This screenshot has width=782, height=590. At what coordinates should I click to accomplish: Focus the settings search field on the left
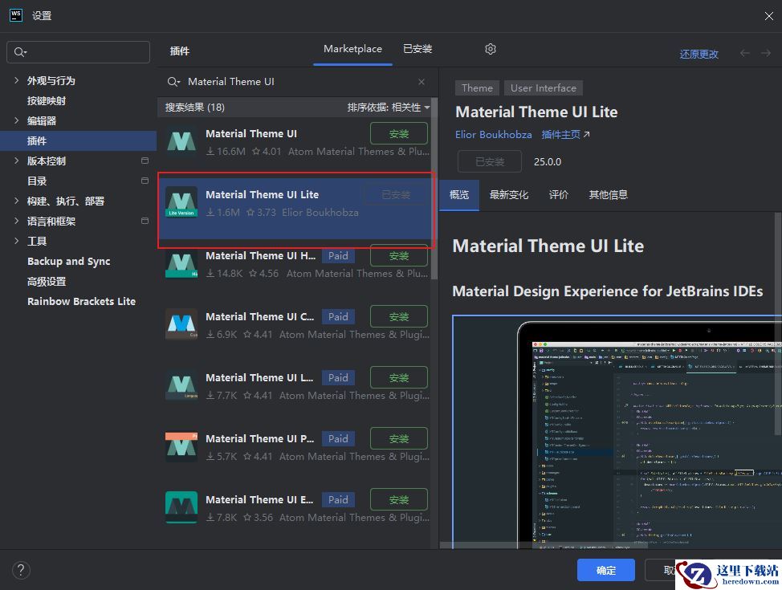pos(79,52)
